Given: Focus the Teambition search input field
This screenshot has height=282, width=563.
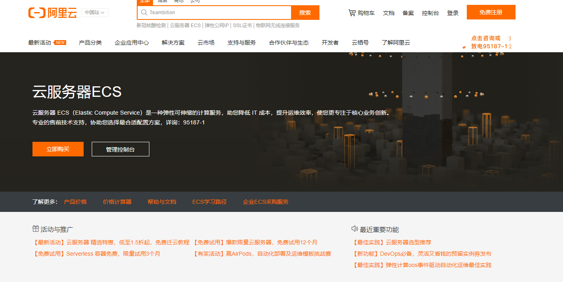Looking at the screenshot, I should [214, 13].
